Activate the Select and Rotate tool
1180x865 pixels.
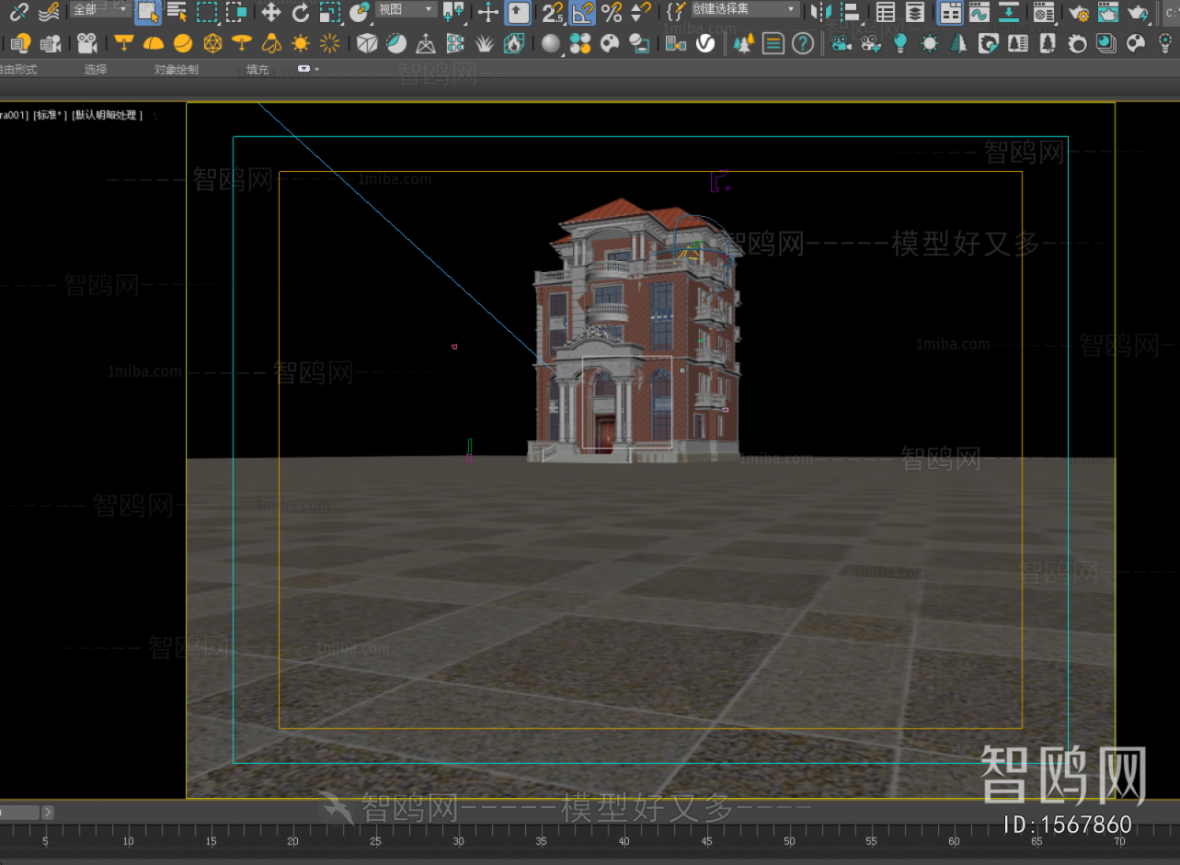click(x=301, y=11)
